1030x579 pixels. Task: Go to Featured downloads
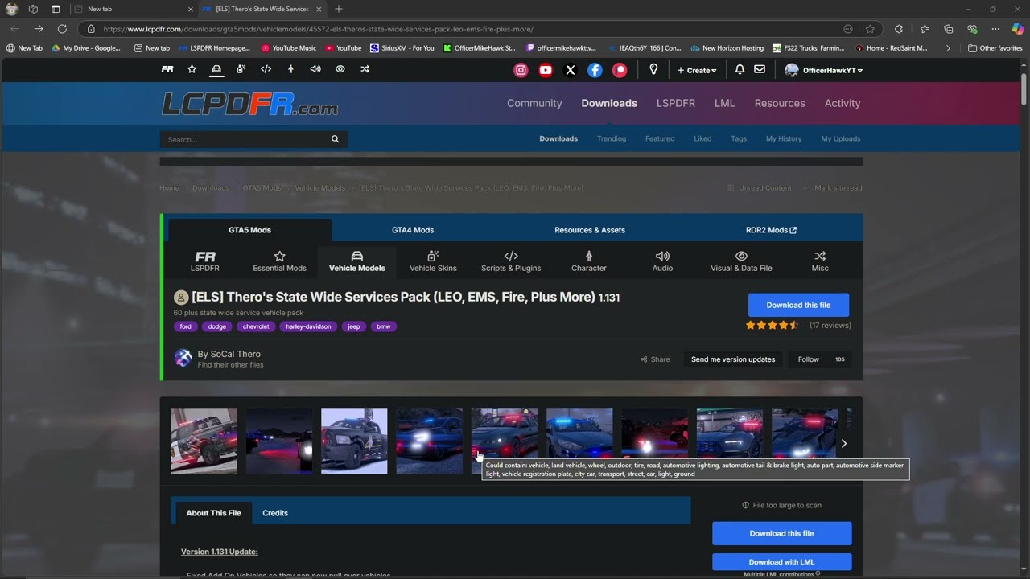pyautogui.click(x=660, y=138)
